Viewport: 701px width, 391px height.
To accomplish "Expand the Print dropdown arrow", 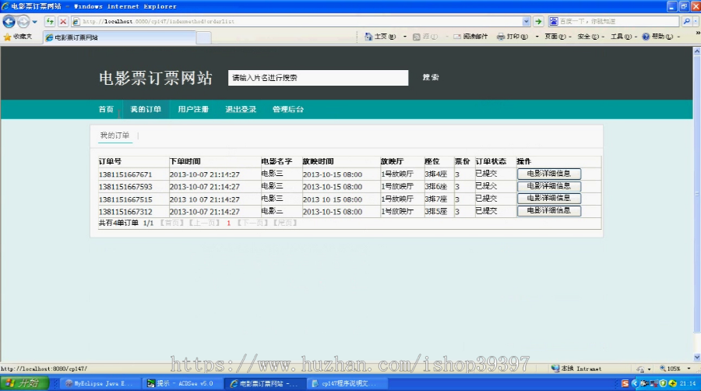I will coord(537,37).
